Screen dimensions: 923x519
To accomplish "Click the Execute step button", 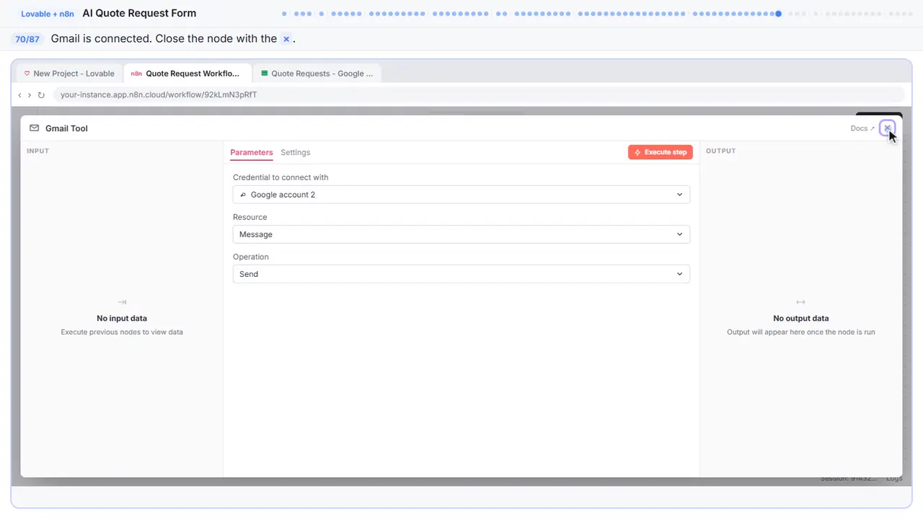I will (x=661, y=152).
